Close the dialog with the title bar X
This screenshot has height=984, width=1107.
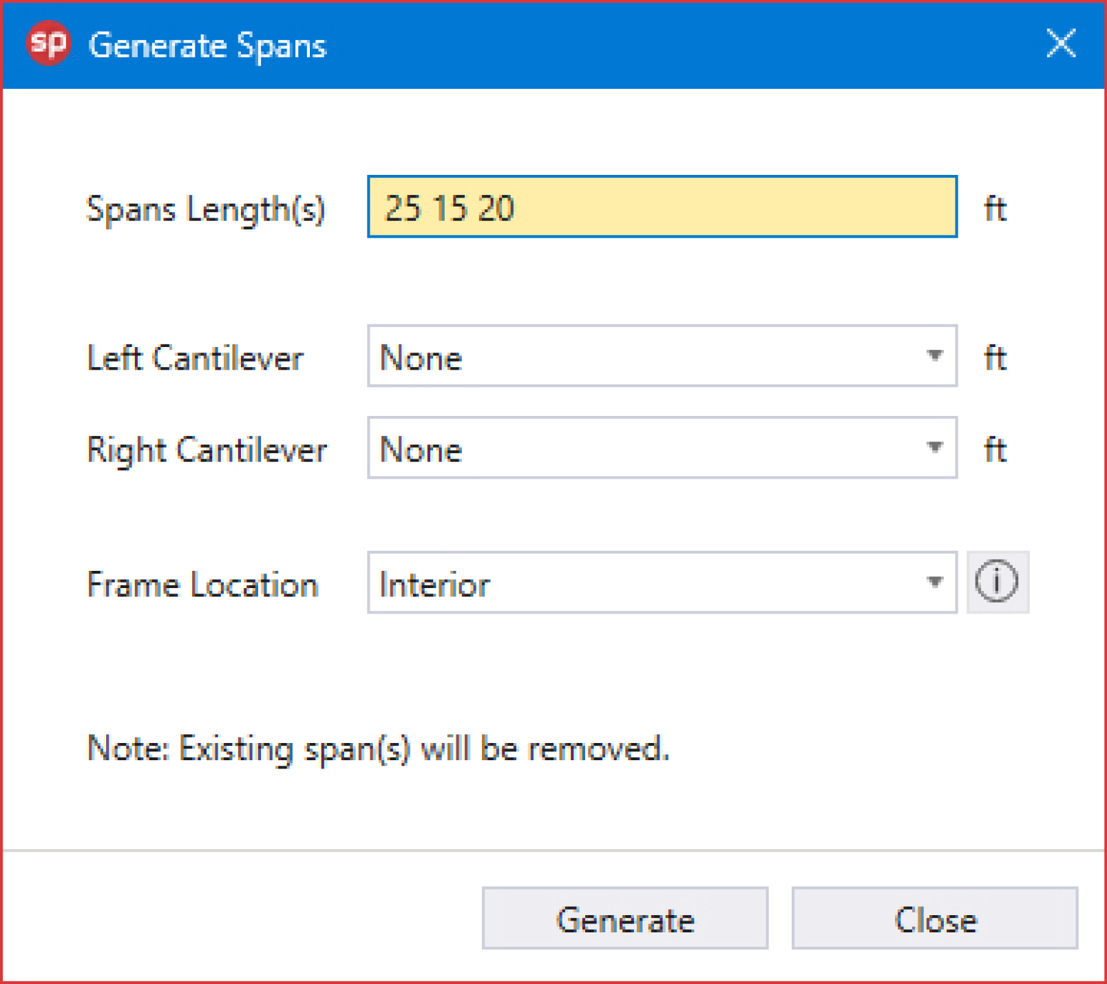tap(1060, 44)
